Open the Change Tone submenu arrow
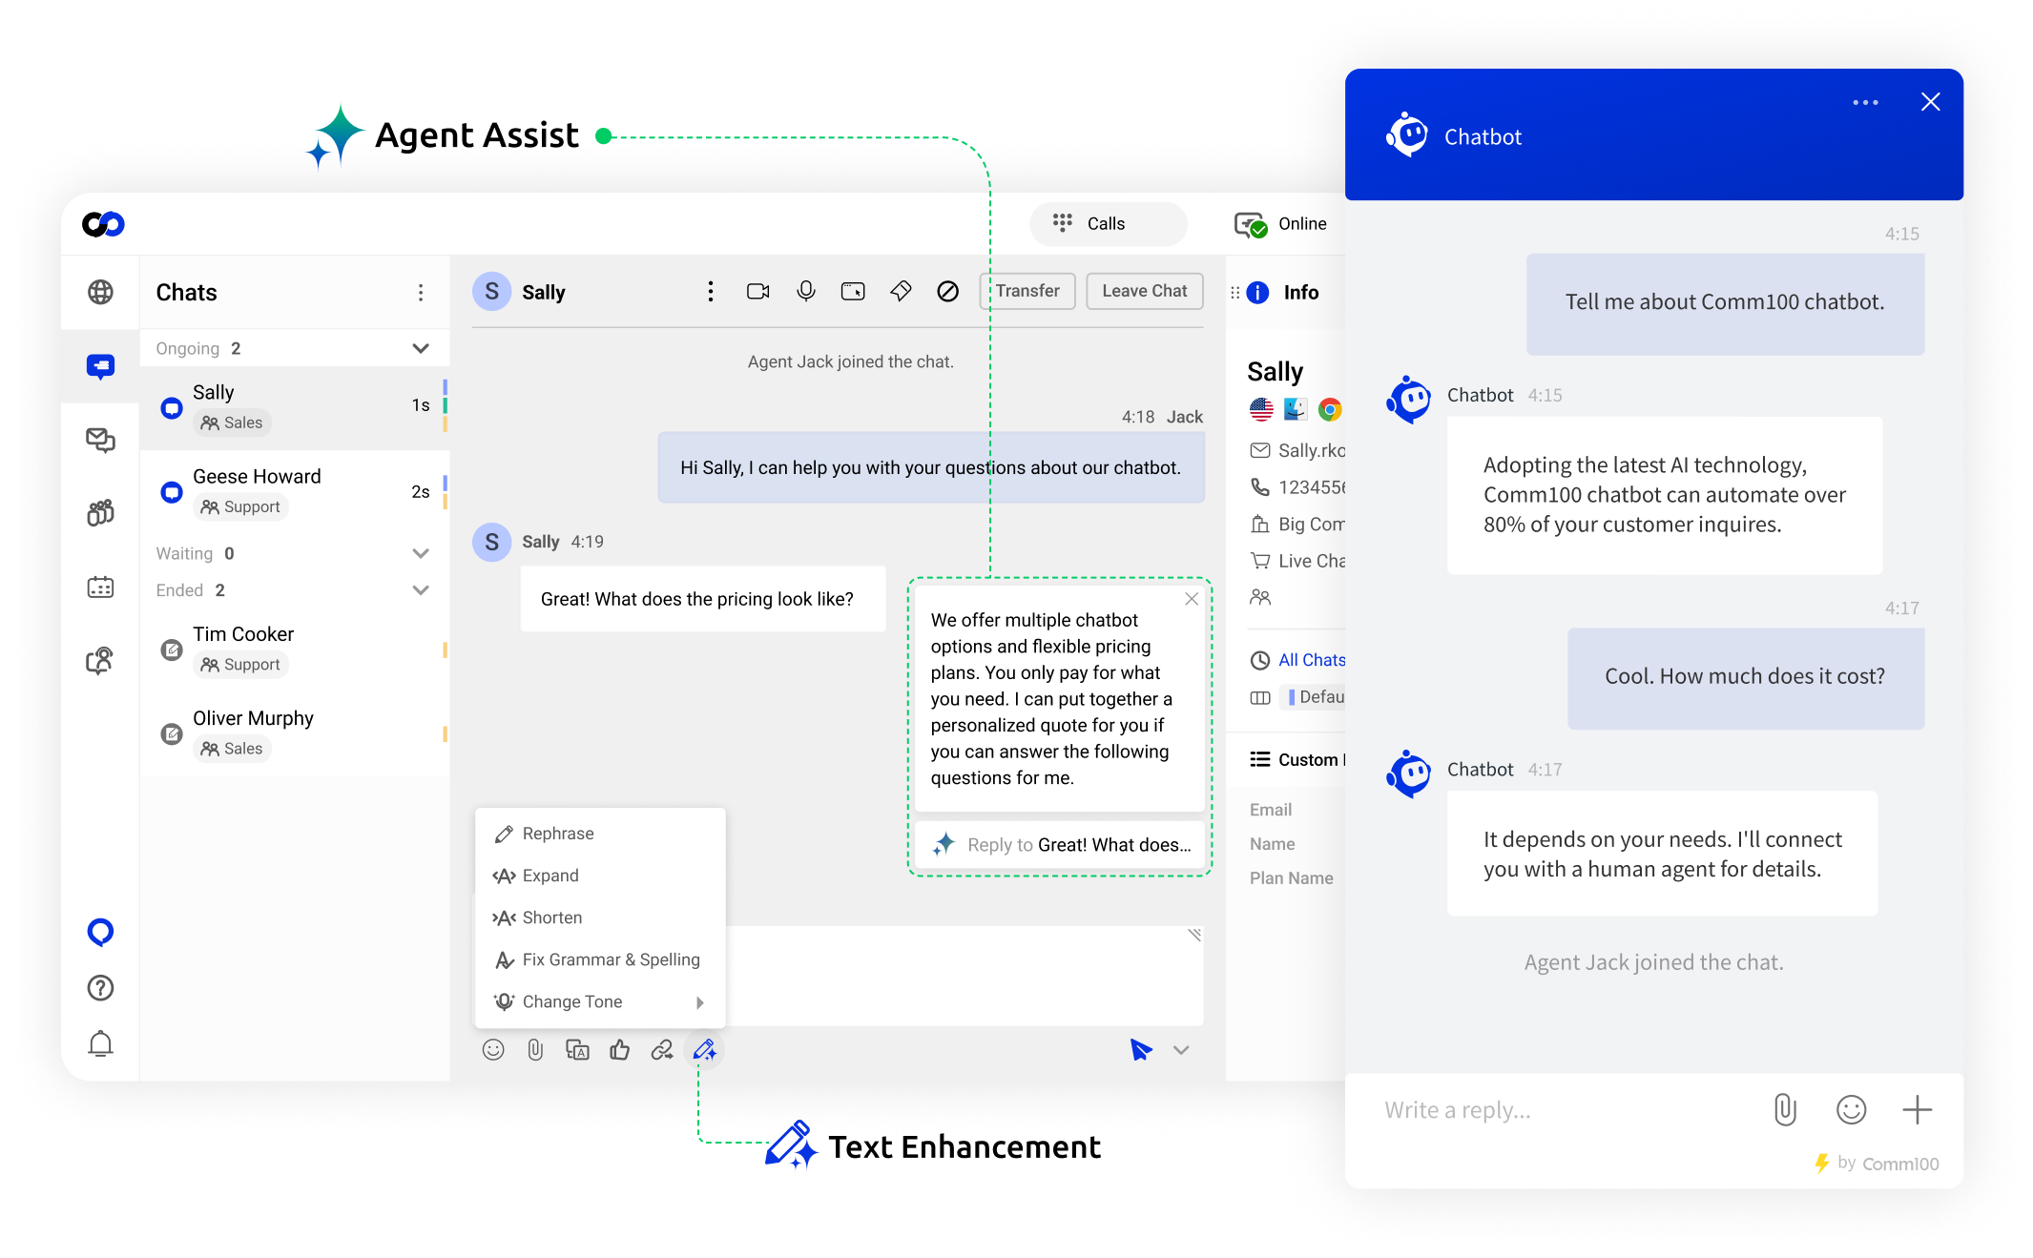 click(x=700, y=1002)
